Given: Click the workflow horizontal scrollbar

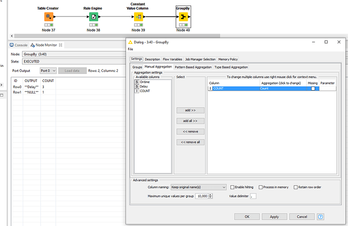Looking at the screenshot, I should point(117,36).
